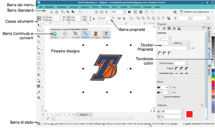
Task: Pick the yellow swatch in color palette
Action: [x=213, y=79]
